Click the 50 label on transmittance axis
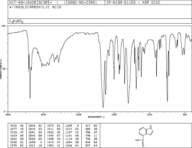The width and height of the screenshot is (192, 148). (x=4, y=69)
